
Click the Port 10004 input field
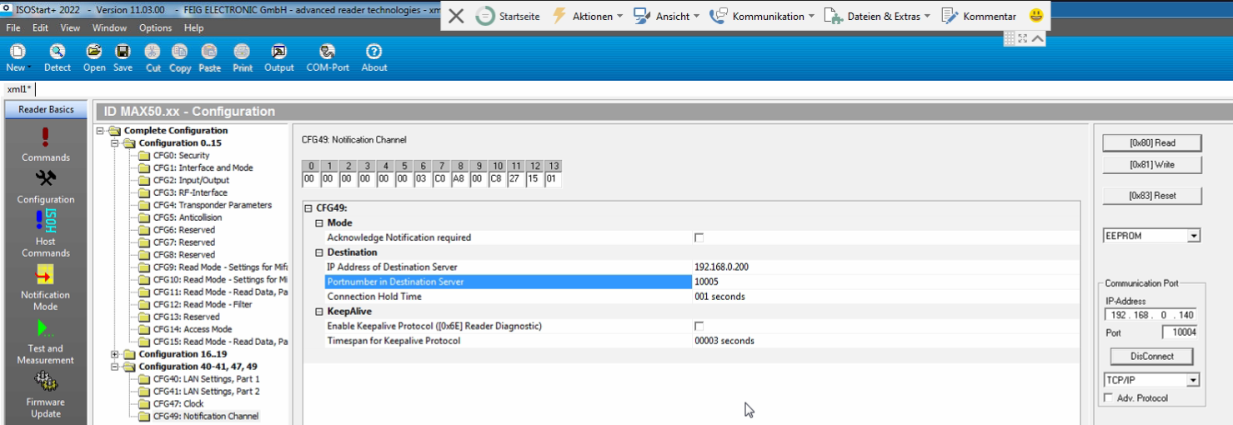click(1180, 332)
